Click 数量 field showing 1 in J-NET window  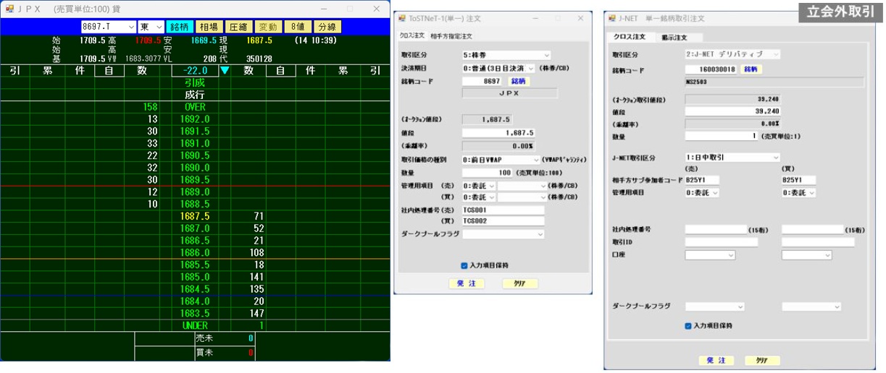pyautogui.click(x=722, y=135)
